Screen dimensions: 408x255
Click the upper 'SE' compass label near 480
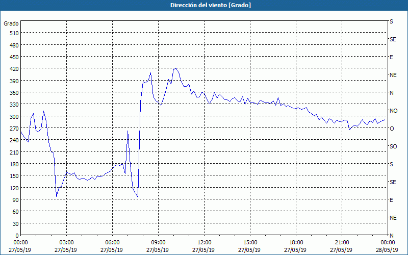[393, 39]
